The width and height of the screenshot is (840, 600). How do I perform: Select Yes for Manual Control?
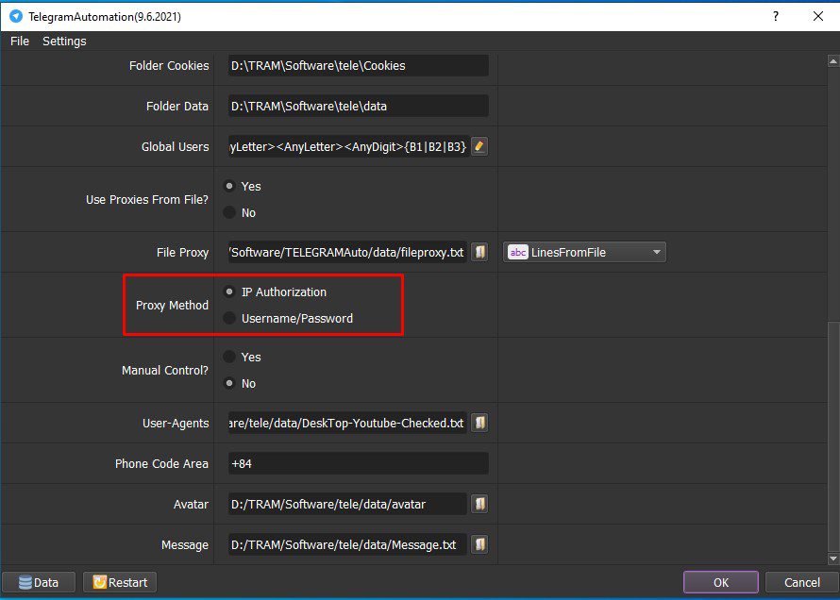point(229,357)
